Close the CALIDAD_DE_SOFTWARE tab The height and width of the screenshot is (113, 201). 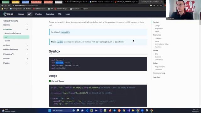click(137, 2)
